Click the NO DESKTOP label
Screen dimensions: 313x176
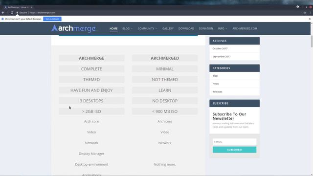click(x=165, y=101)
